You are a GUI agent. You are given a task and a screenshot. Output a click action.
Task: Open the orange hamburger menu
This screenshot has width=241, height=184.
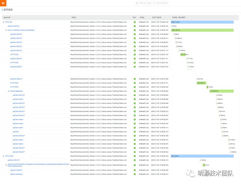[x=3, y=3]
